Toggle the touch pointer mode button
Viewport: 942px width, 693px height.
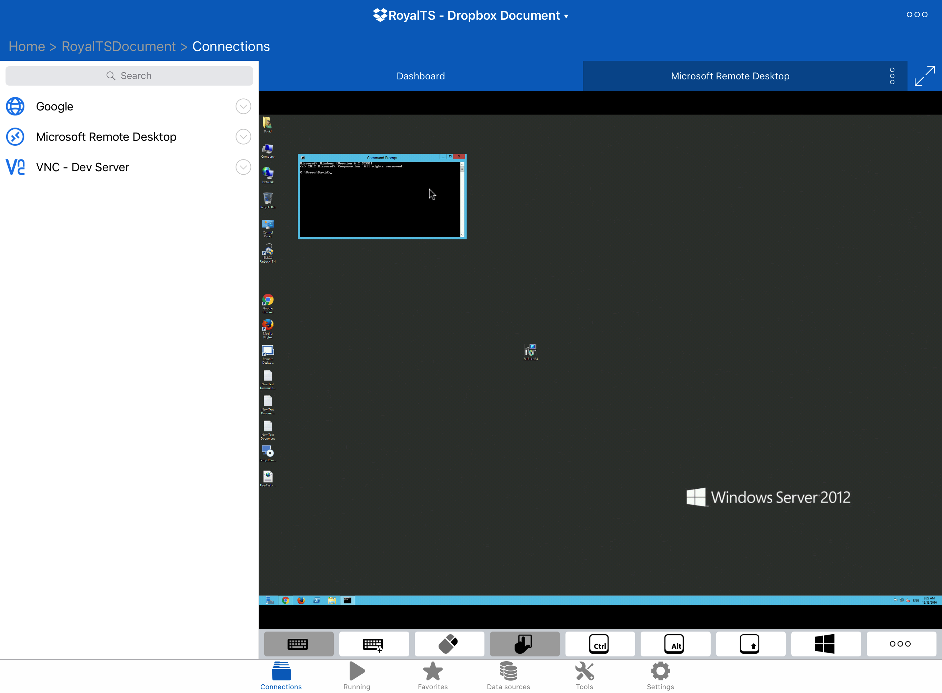point(524,644)
